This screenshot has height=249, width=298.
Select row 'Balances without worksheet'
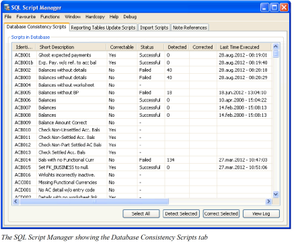142,85
